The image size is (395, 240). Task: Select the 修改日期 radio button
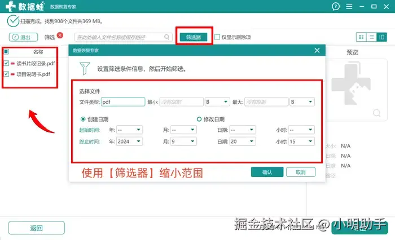(199, 119)
